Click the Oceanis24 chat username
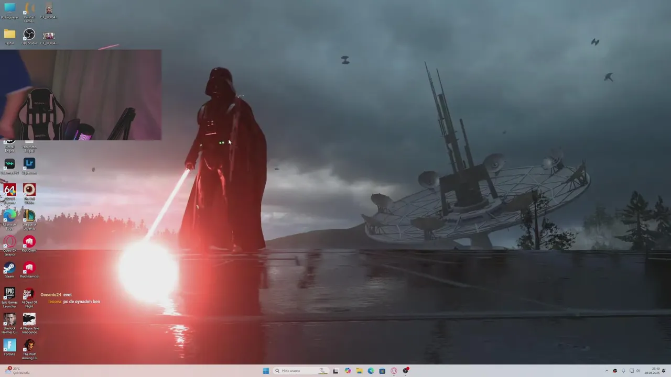 51,295
